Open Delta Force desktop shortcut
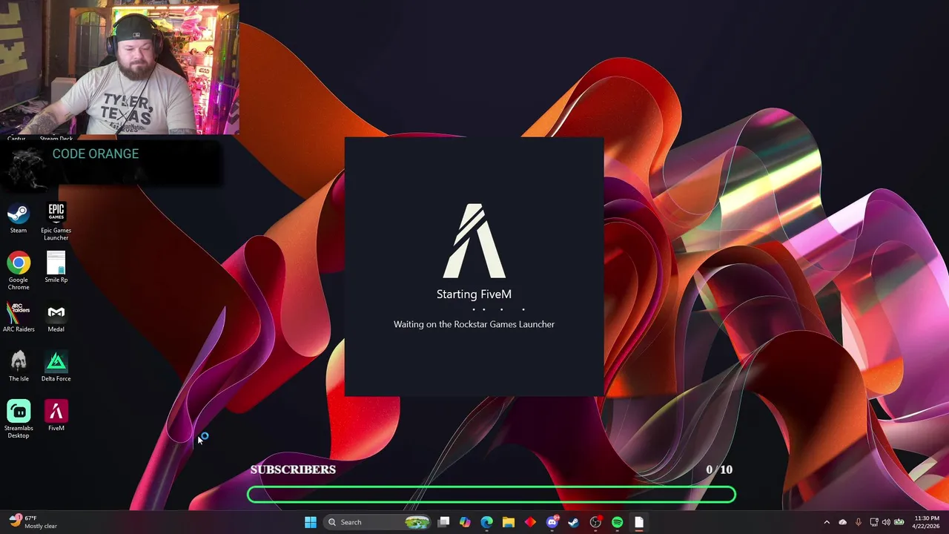949x534 pixels. (x=56, y=366)
